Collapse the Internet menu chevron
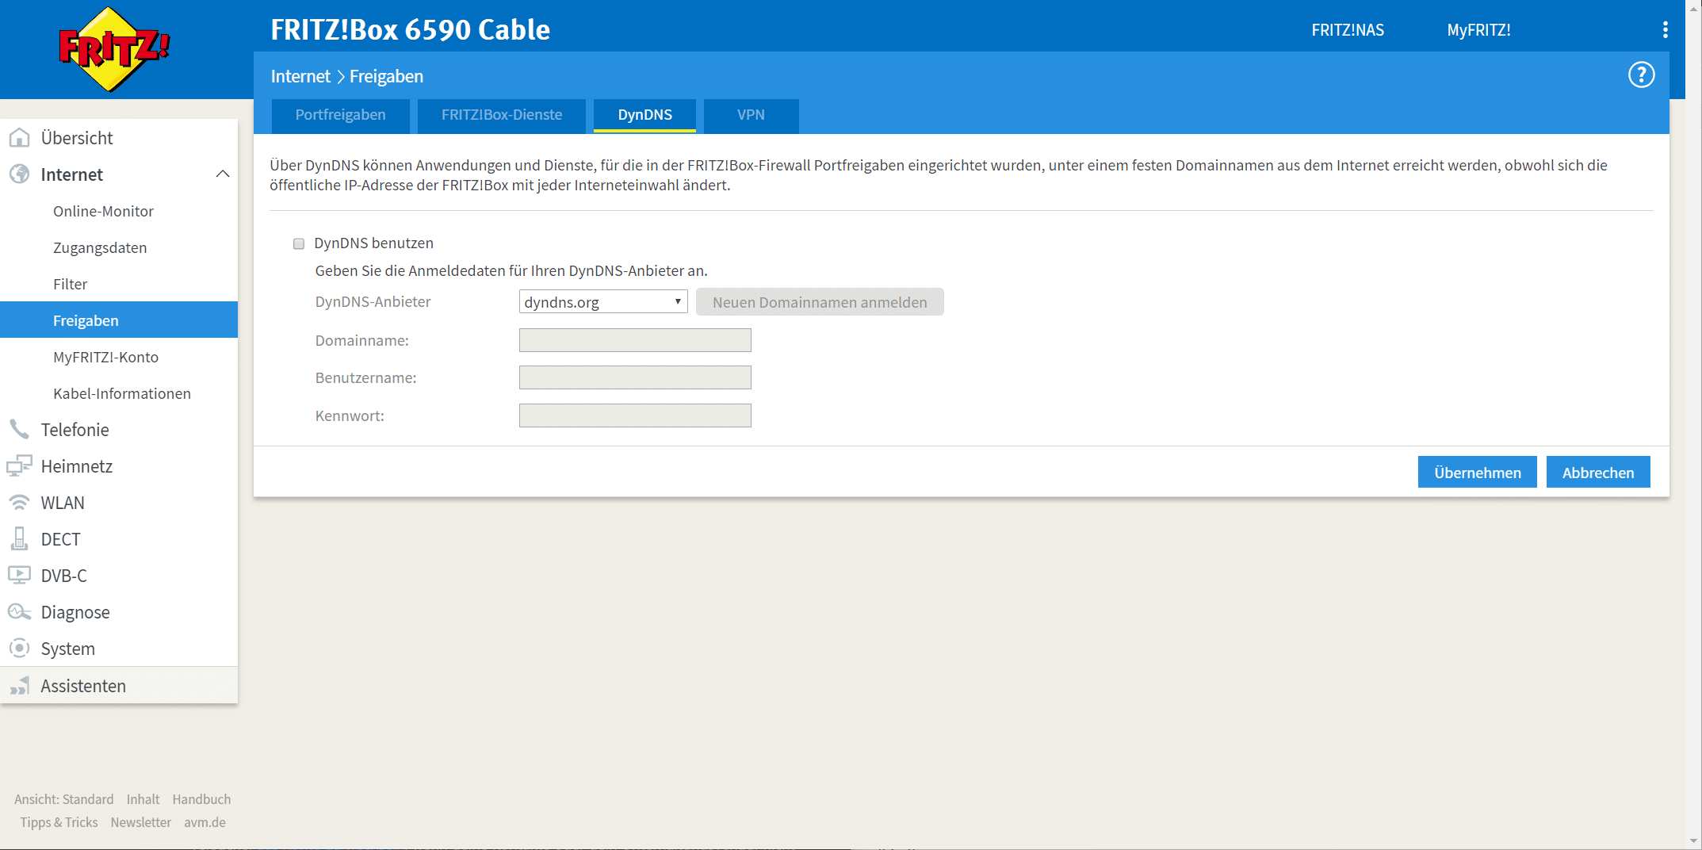 (x=223, y=174)
